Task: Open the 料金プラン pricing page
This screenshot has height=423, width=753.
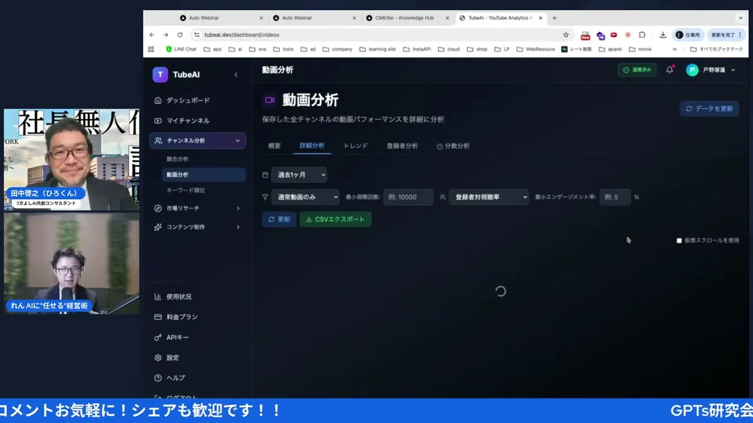Action: (182, 316)
